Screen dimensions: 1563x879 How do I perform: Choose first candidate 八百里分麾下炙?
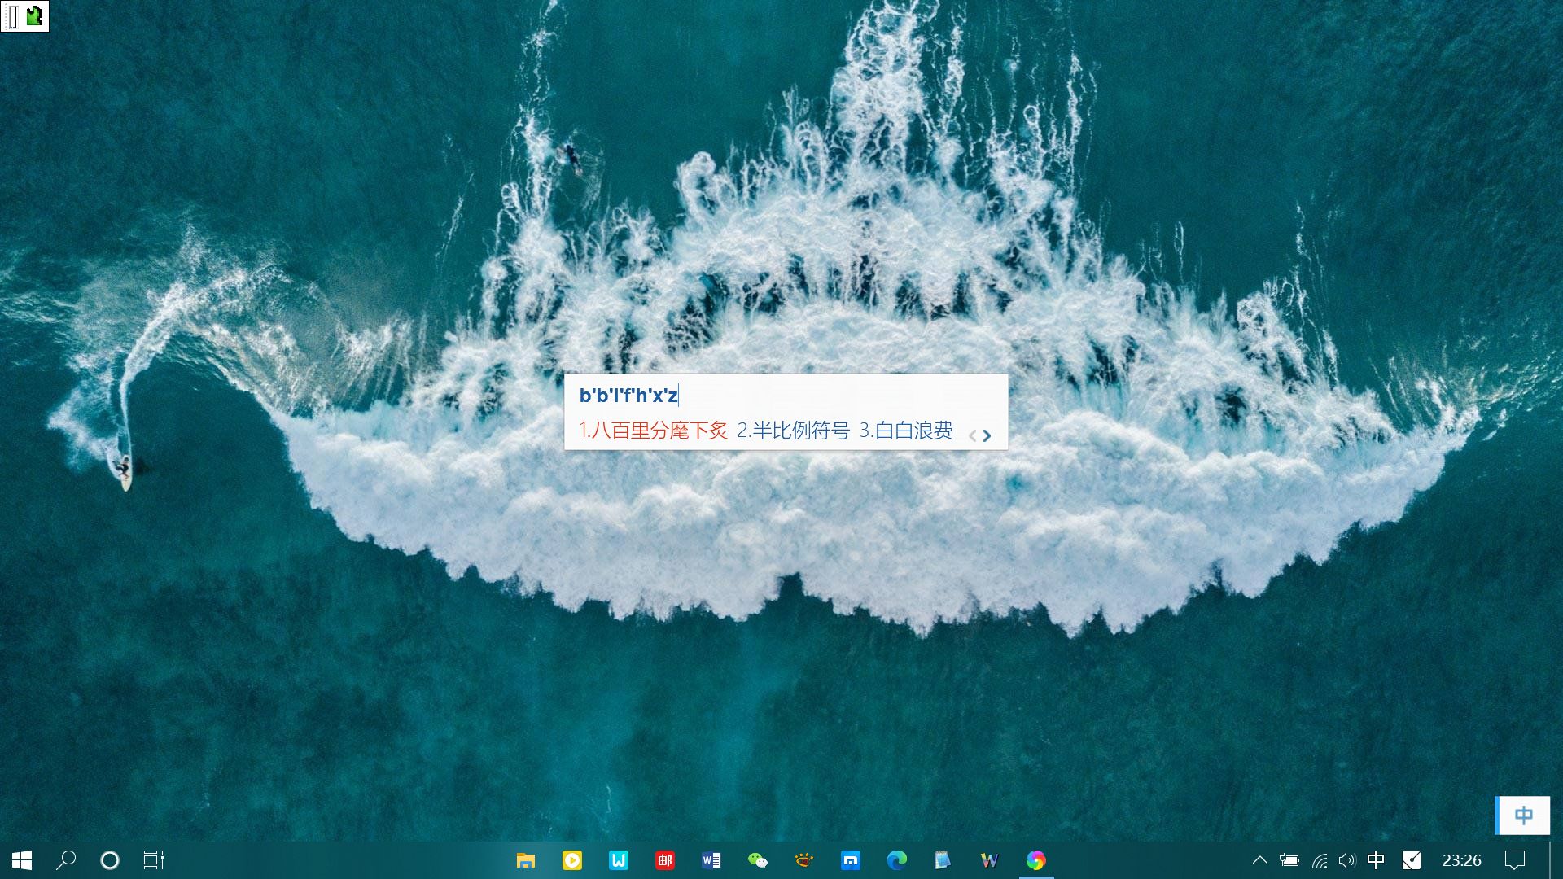[x=653, y=431]
